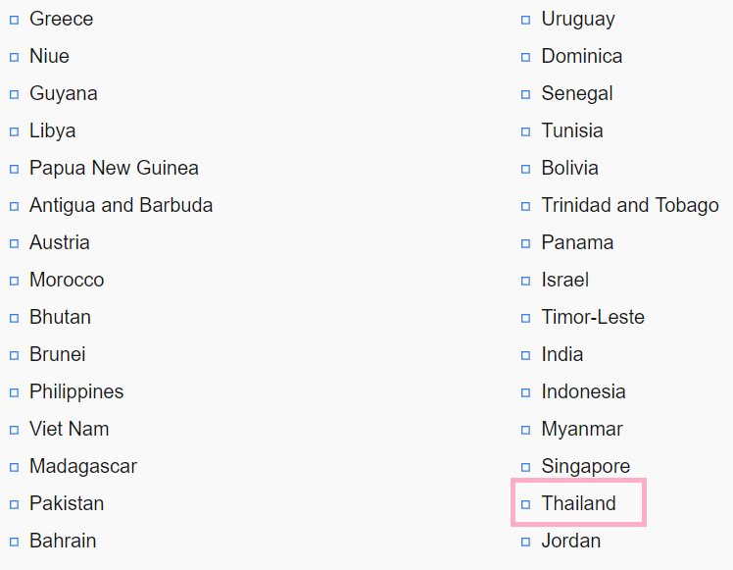
Task: Click the Madagascar label
Action: (x=83, y=467)
